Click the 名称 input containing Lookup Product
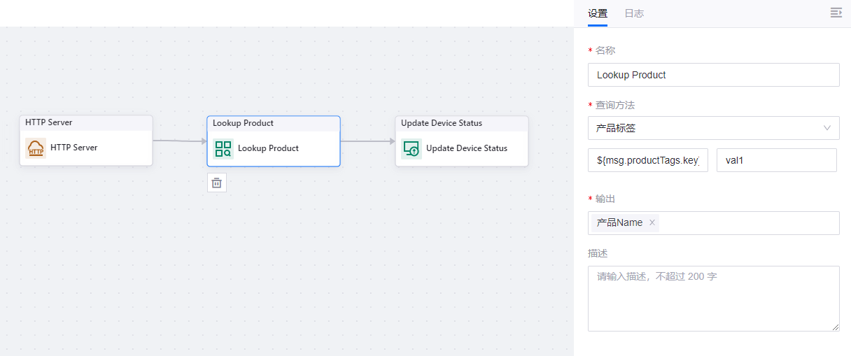The width and height of the screenshot is (851, 356). (713, 75)
